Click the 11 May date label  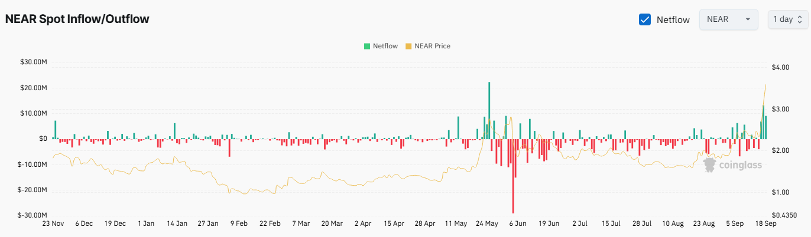coord(456,224)
